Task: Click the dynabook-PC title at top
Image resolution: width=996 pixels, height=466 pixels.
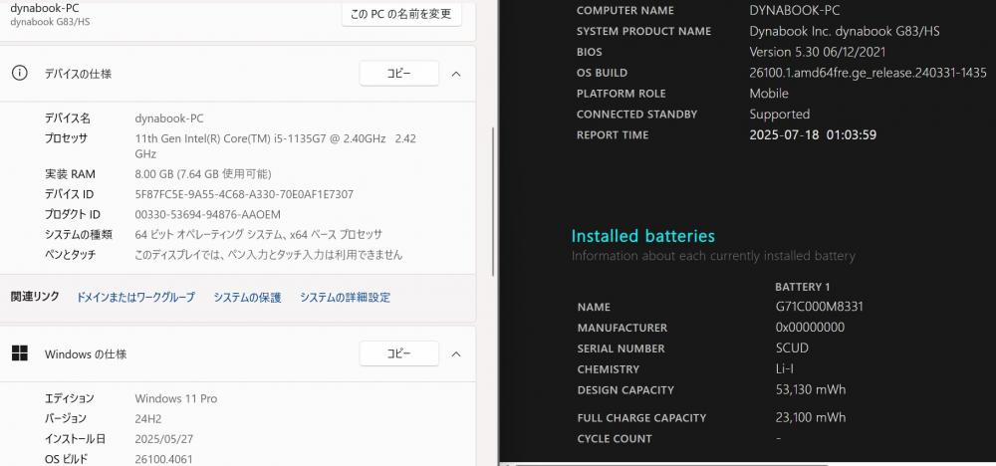Action: pyautogui.click(x=45, y=8)
